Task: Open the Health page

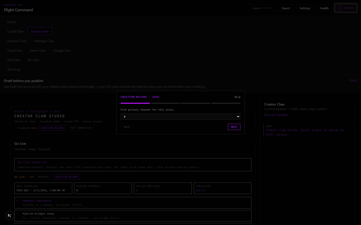Action: (x=324, y=8)
